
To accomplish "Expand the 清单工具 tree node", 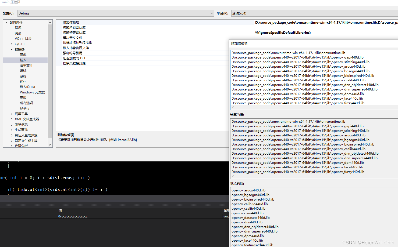I will click(12, 114).
